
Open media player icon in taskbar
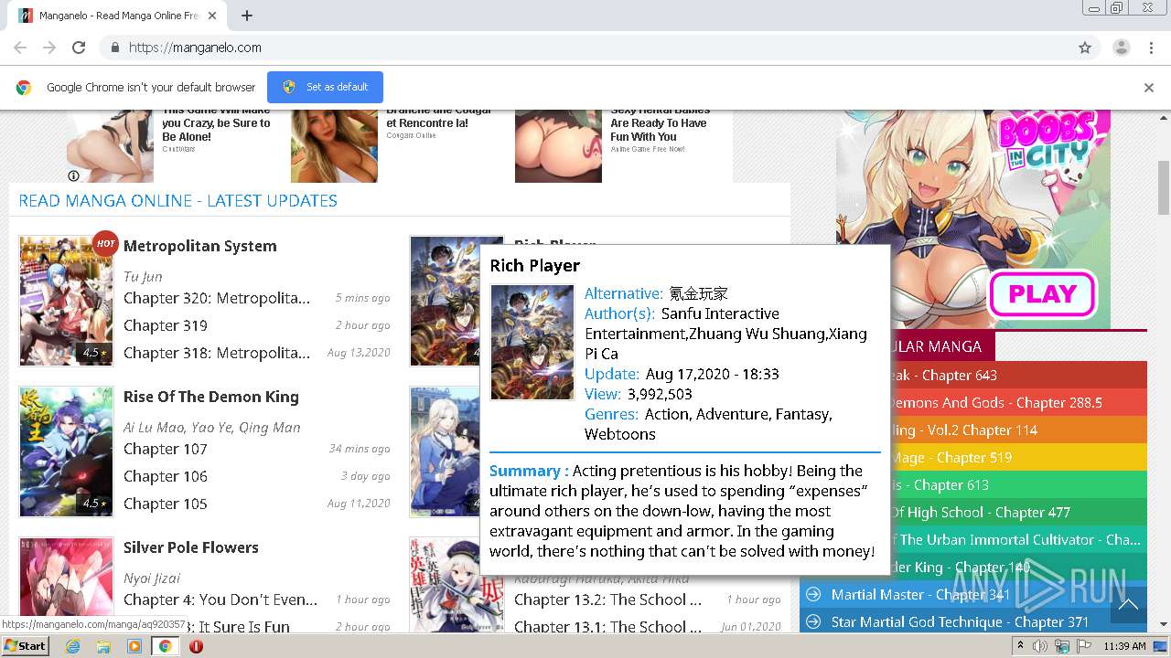coord(134,646)
